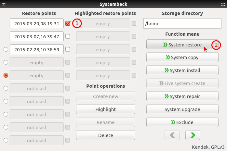Open the window menu icon in the title bar's left corner
The width and height of the screenshot is (227, 151).
4,5
